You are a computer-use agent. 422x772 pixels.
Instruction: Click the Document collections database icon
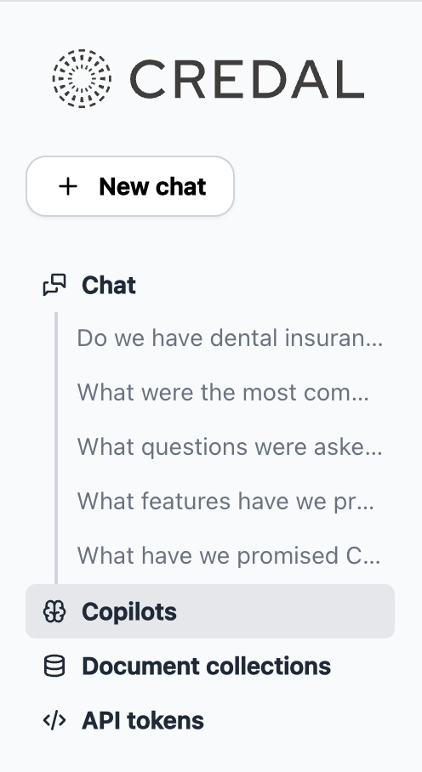coord(54,666)
